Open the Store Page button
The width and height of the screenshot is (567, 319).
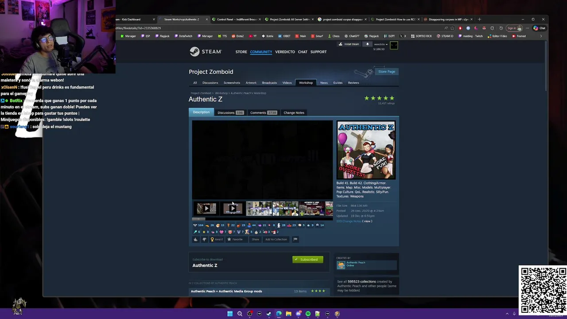pyautogui.click(x=386, y=71)
